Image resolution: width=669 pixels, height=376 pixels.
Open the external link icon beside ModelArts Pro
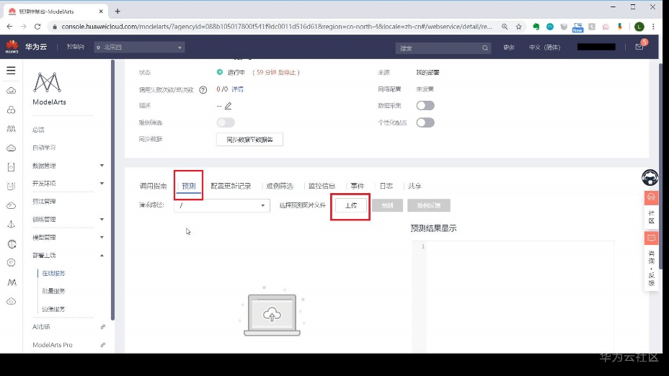click(103, 345)
